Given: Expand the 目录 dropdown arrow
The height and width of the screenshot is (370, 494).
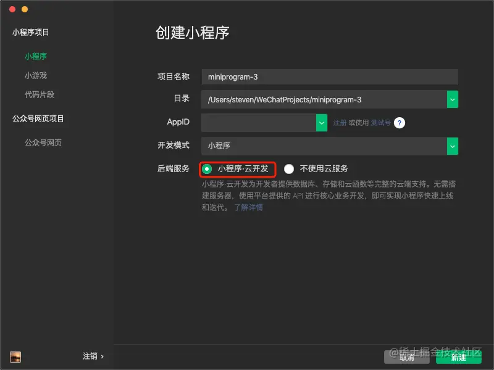Looking at the screenshot, I should [453, 99].
